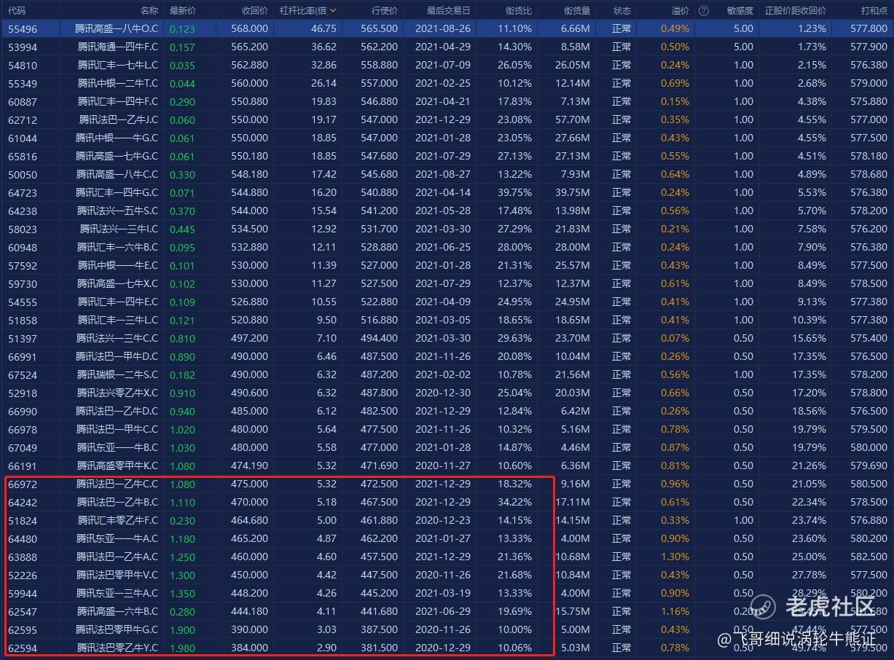Sort by 状态 column header
This screenshot has width=894, height=660.
622,11
